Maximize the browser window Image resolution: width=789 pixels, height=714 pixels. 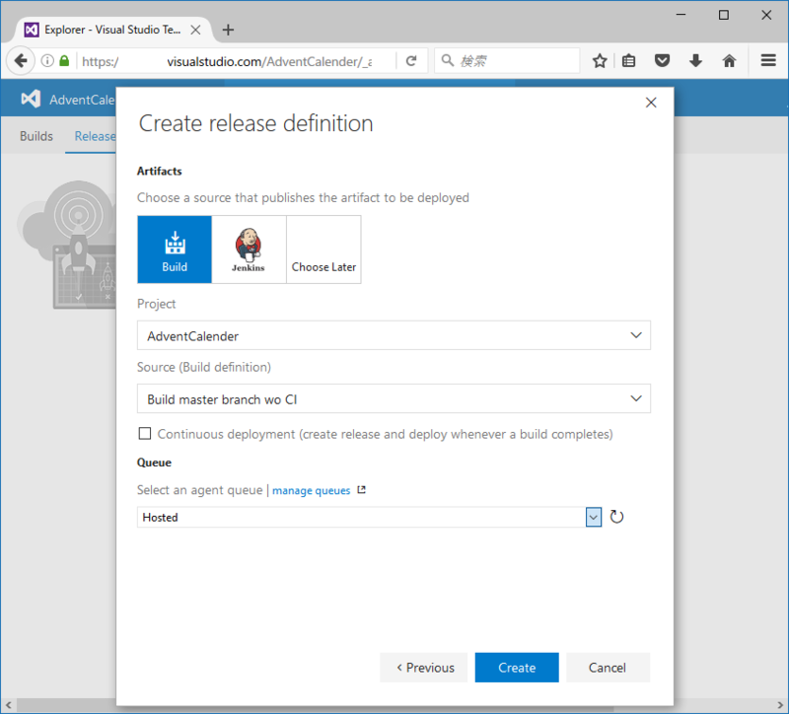[724, 15]
